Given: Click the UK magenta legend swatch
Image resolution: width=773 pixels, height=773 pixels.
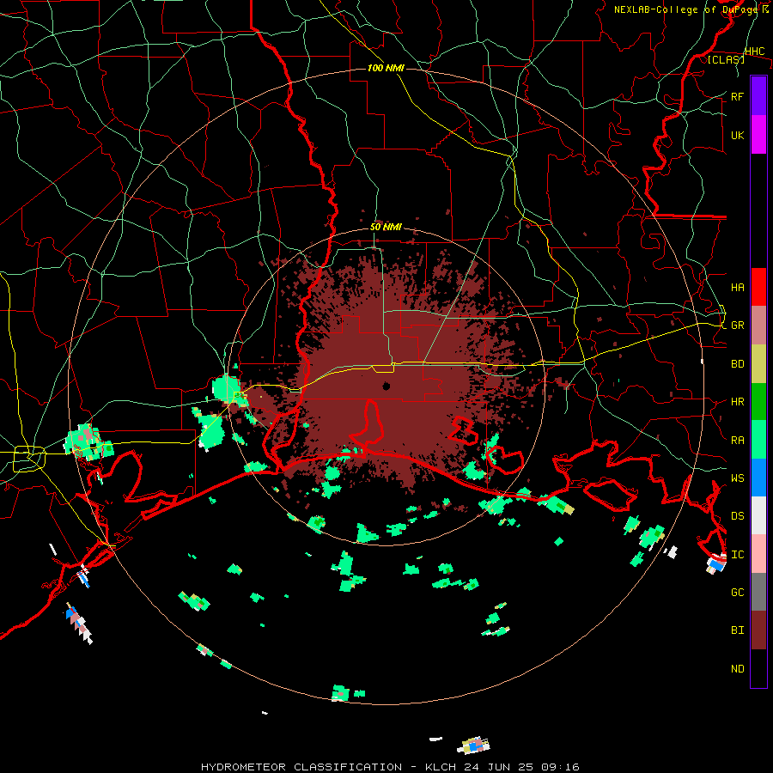Looking at the screenshot, I should 758,135.
